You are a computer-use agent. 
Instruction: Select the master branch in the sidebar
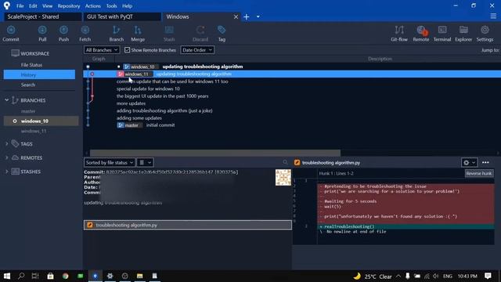coord(28,111)
